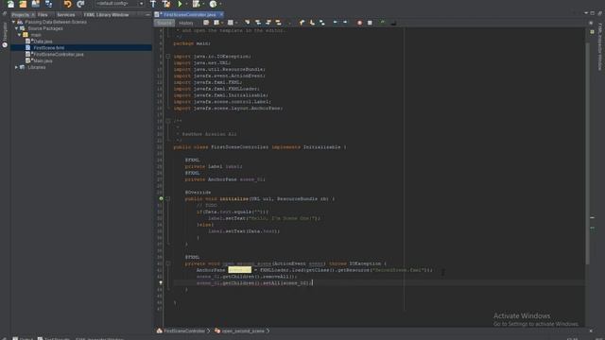
Task: Click the Stop Macro Recording icon
Action: coord(370,23)
